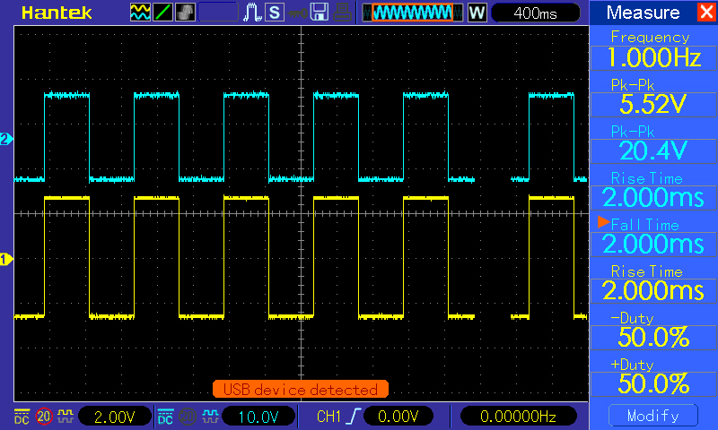Click the Measure panel title
The image size is (718, 430).
click(643, 13)
